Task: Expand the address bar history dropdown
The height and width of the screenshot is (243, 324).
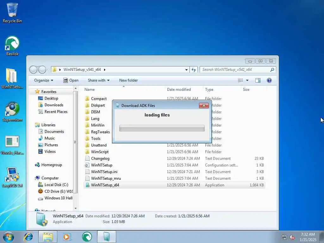Action: [186, 70]
